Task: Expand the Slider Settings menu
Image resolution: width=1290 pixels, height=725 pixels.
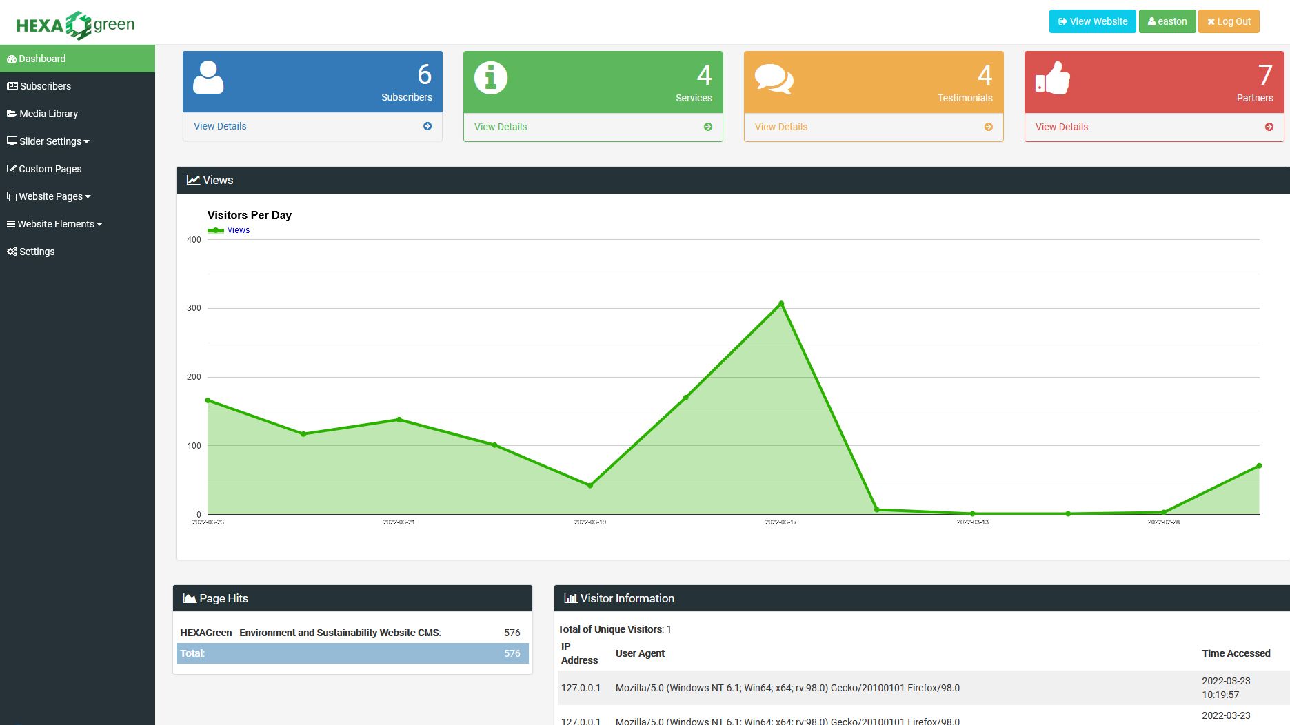Action: click(49, 141)
